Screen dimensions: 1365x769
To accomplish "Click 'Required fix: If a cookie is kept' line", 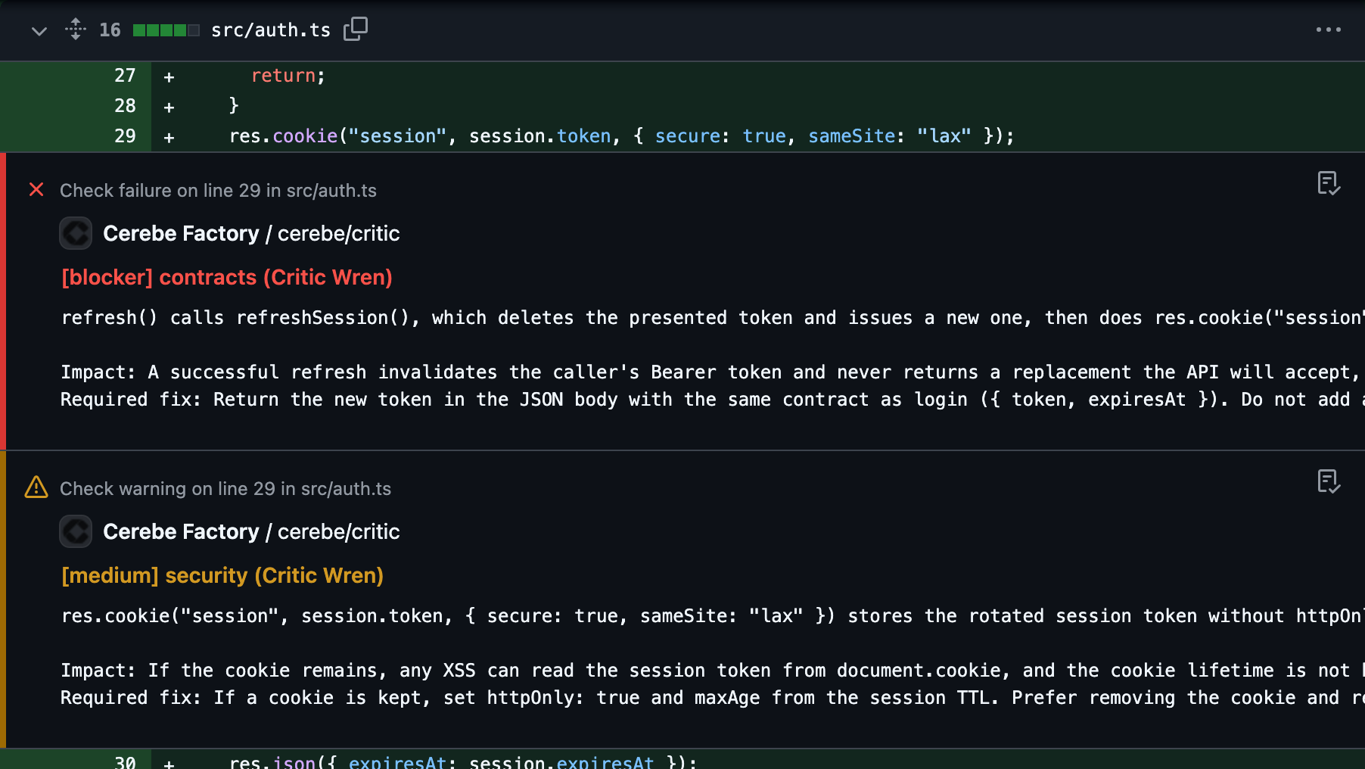I will point(713,698).
